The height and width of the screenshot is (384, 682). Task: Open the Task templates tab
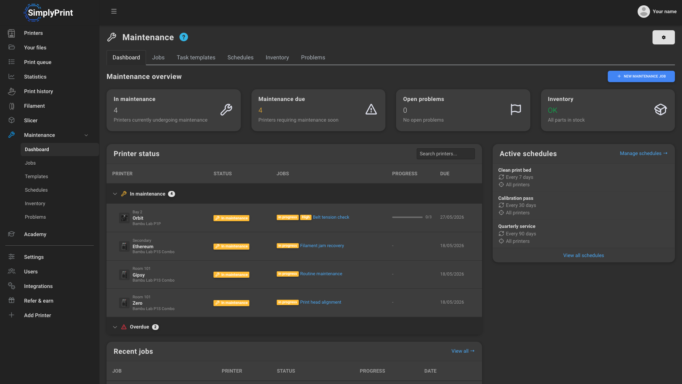(x=196, y=58)
